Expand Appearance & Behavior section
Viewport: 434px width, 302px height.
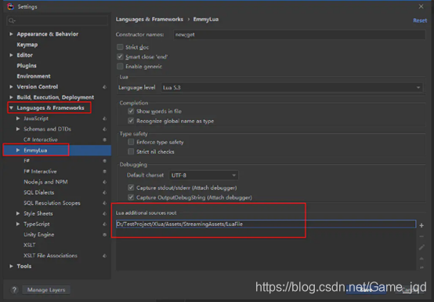[11, 34]
